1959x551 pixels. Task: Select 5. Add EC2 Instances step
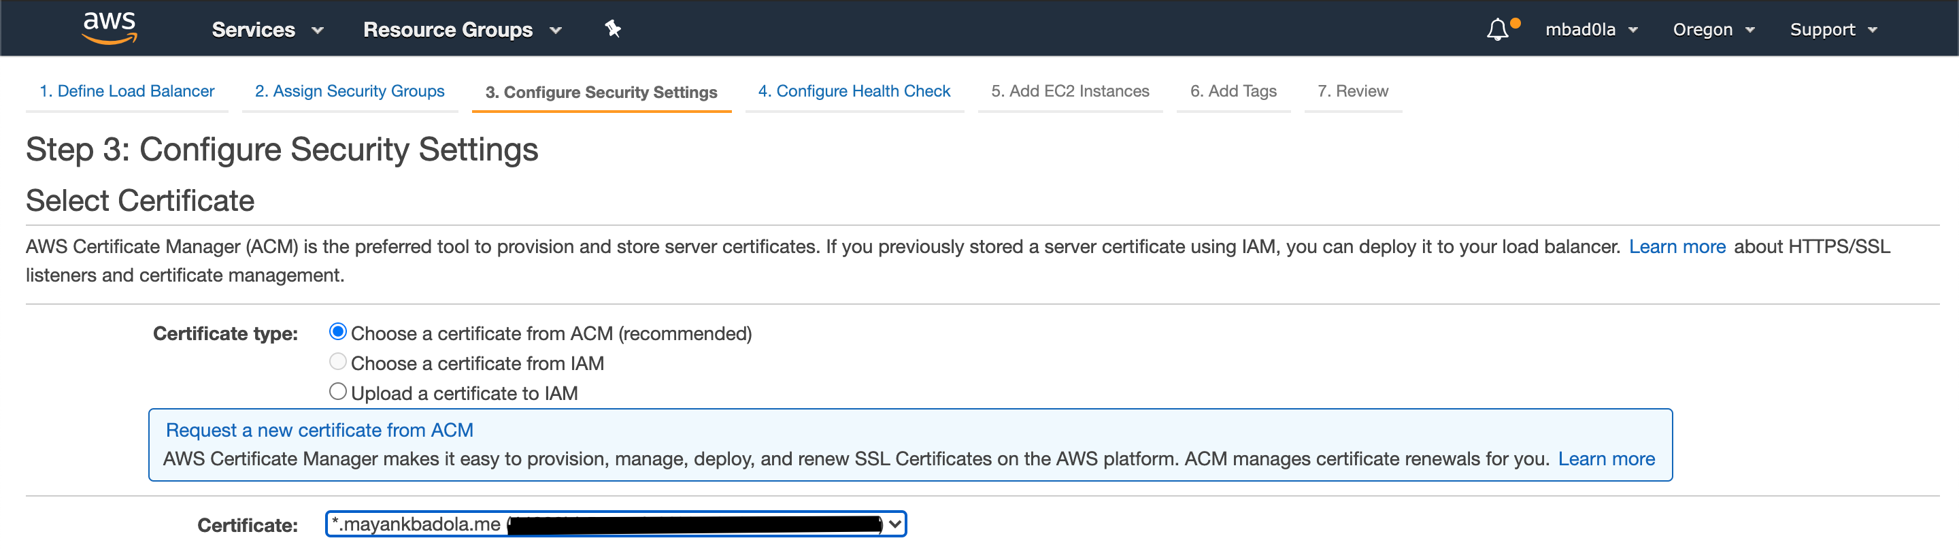1070,91
